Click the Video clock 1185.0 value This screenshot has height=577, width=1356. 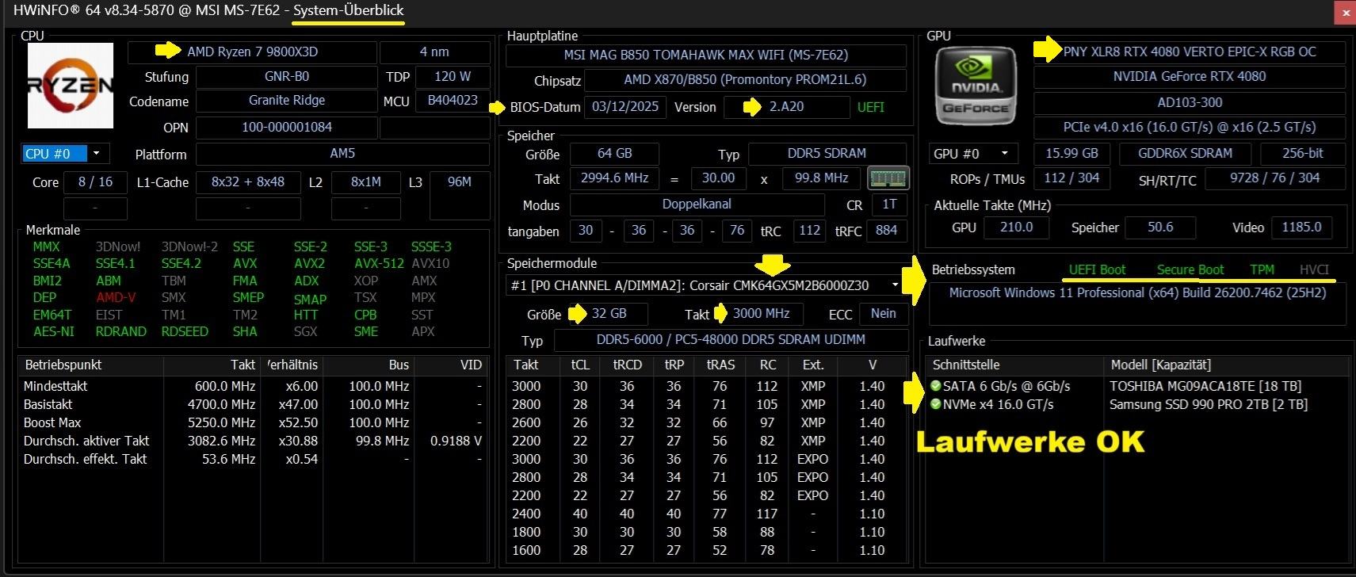point(1301,227)
